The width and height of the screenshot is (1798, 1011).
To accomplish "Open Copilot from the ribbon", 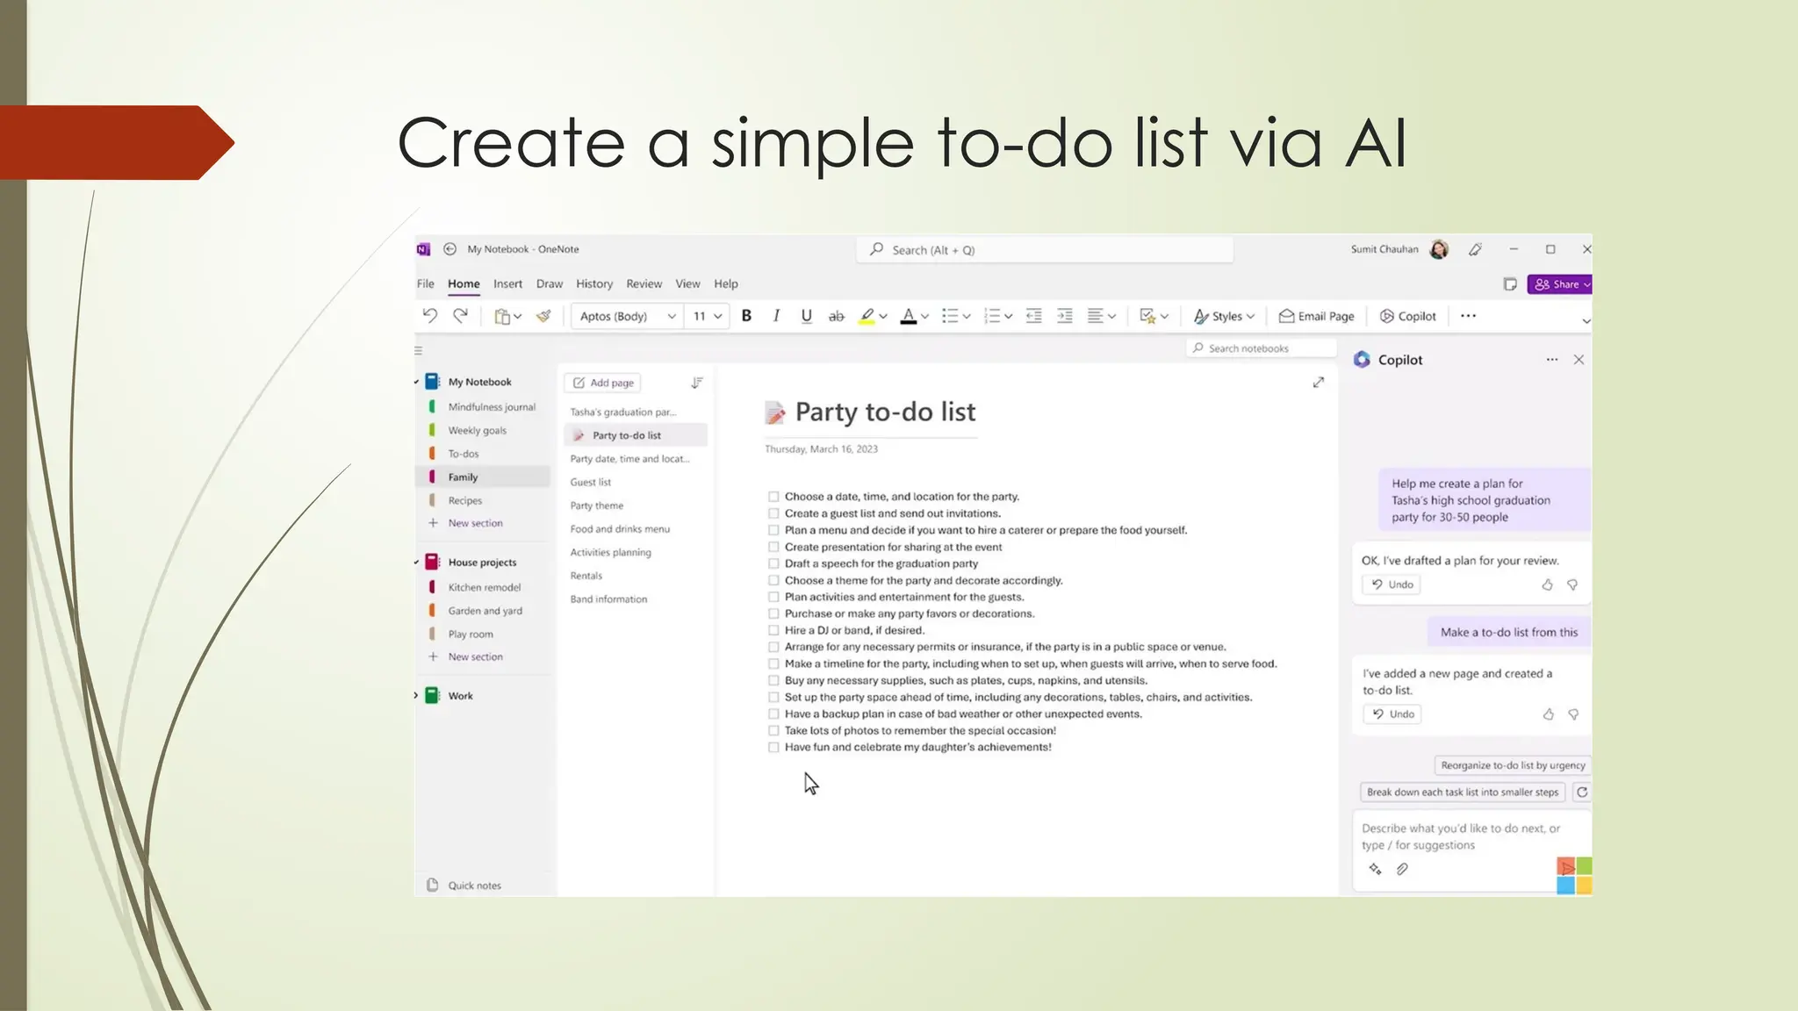I will [1407, 316].
